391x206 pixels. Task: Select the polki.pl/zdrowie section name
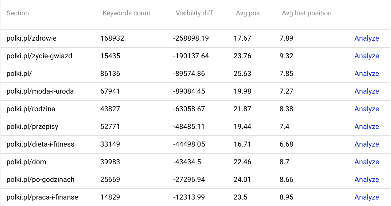pos(32,38)
